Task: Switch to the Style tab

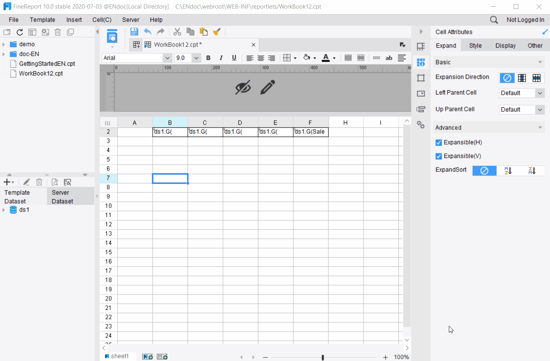Action: (x=475, y=46)
